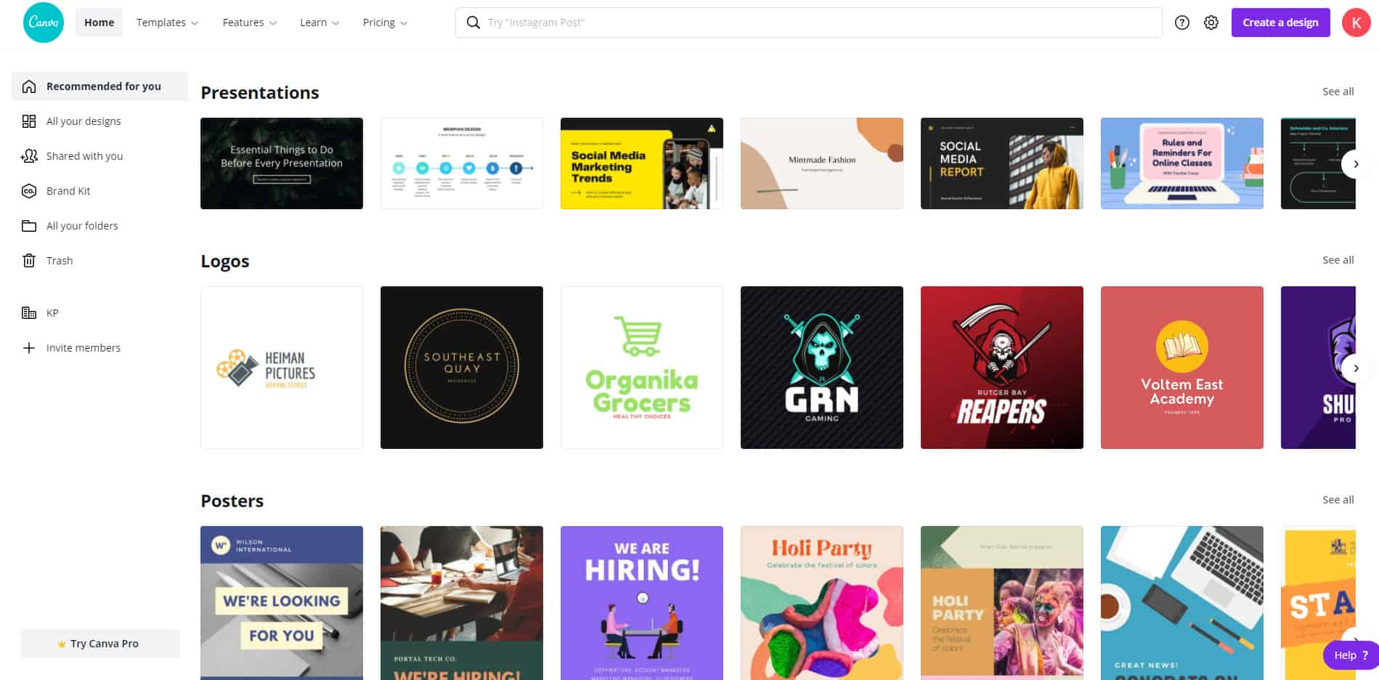Viewport: 1379px width, 680px height.
Task: Open the help question mark icon
Action: [1182, 23]
